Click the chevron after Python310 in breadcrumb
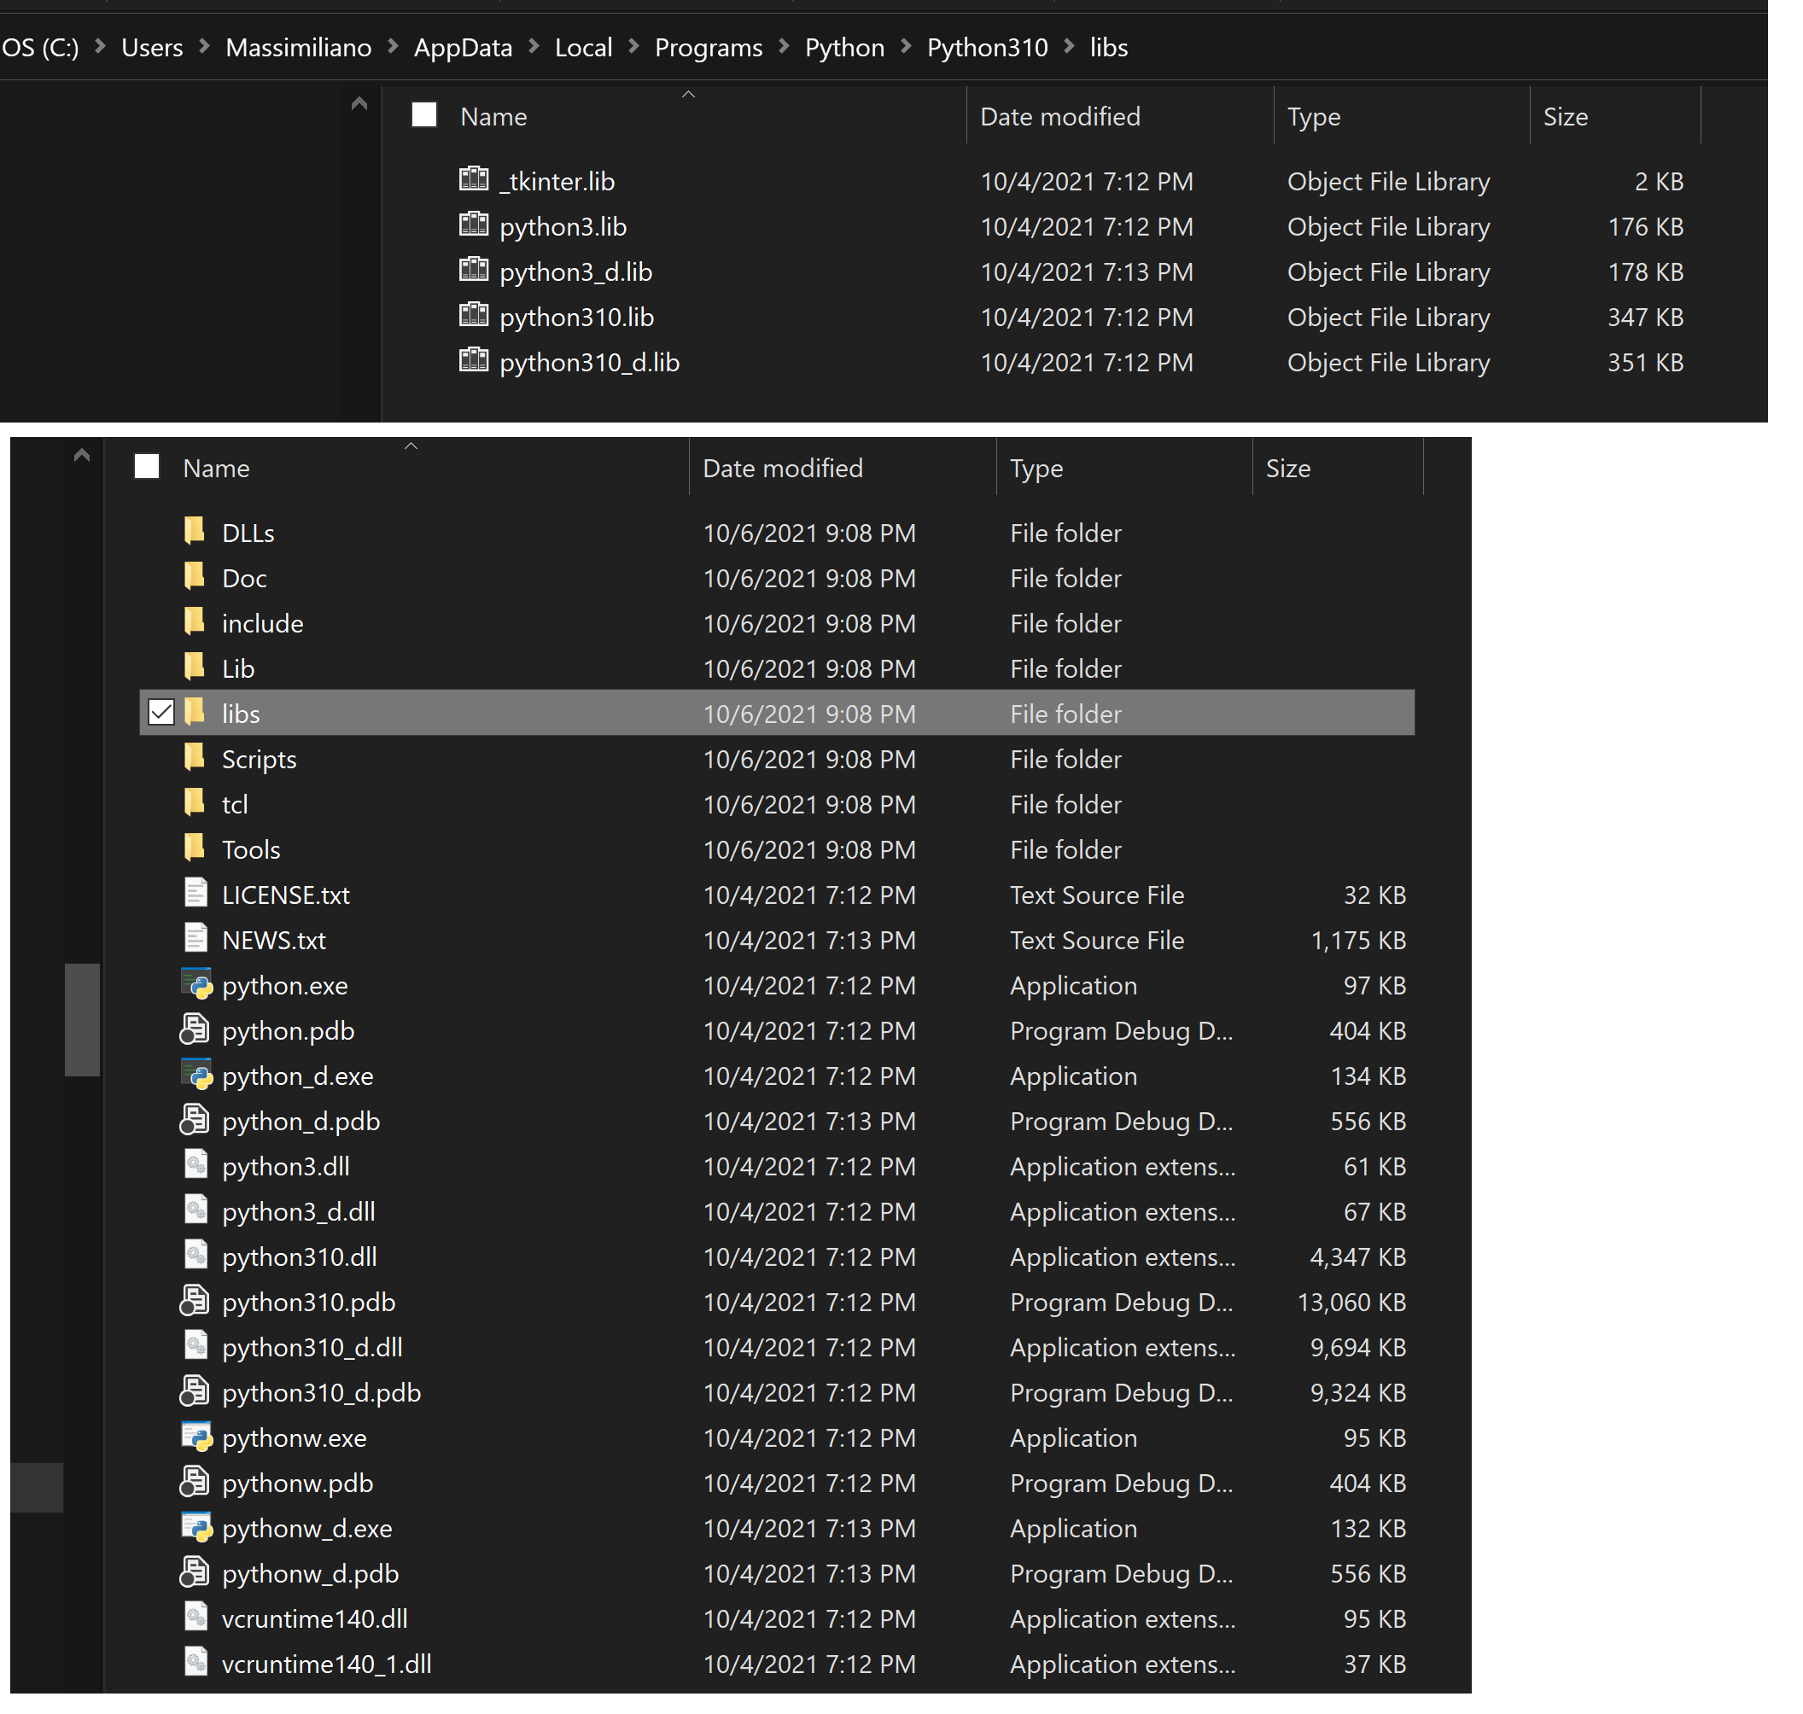The image size is (1803, 1714). [1069, 47]
